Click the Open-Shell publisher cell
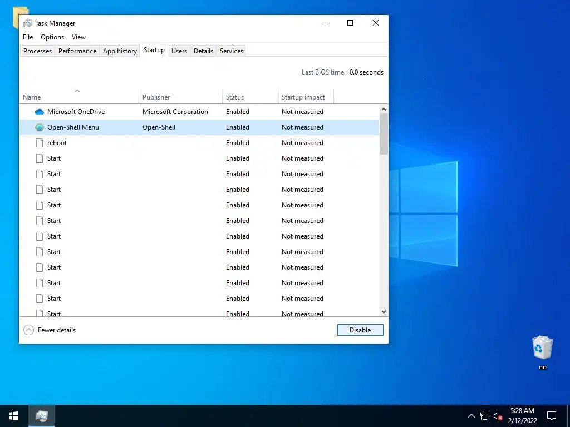Image resolution: width=570 pixels, height=427 pixels. 159,127
